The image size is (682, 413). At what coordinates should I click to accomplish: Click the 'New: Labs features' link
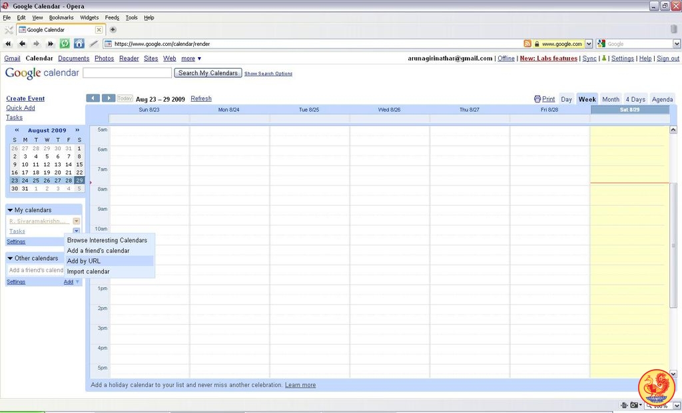tap(549, 59)
